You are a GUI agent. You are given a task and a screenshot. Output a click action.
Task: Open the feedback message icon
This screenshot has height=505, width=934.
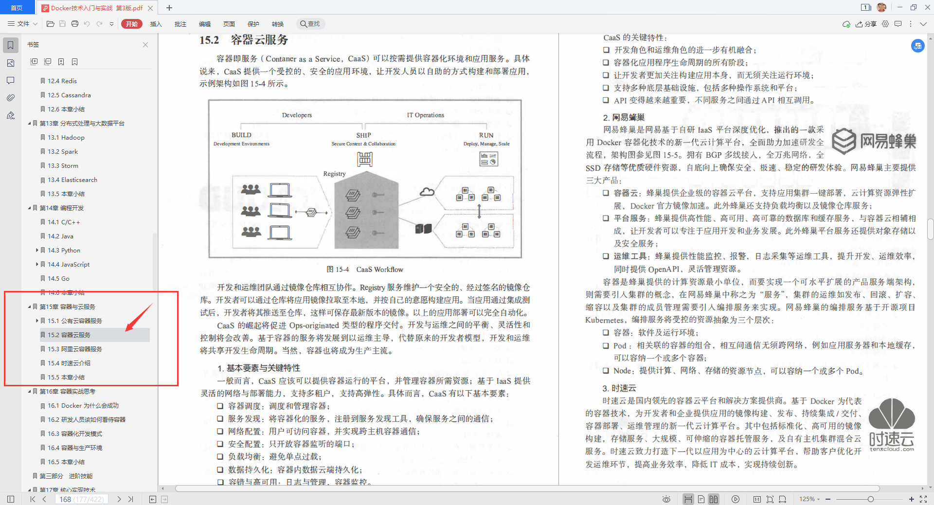click(x=898, y=24)
